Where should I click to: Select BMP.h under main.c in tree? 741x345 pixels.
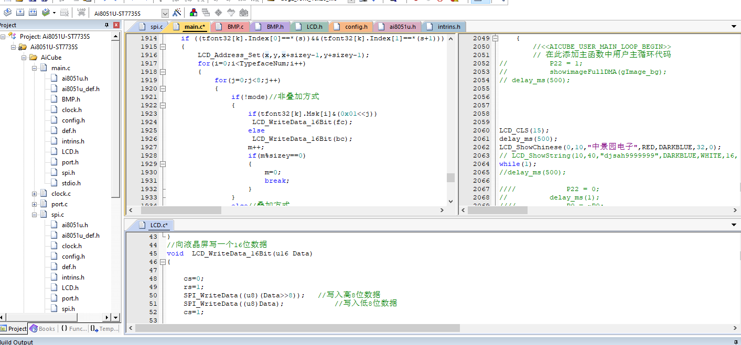pyautogui.click(x=71, y=99)
